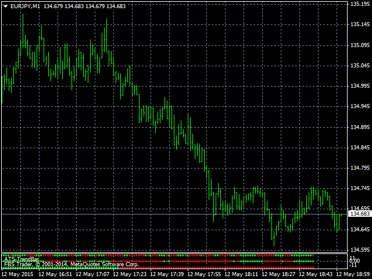Click the 12 May 16:51 time marker
This screenshot has height=279, width=372.
pyautogui.click(x=56, y=274)
